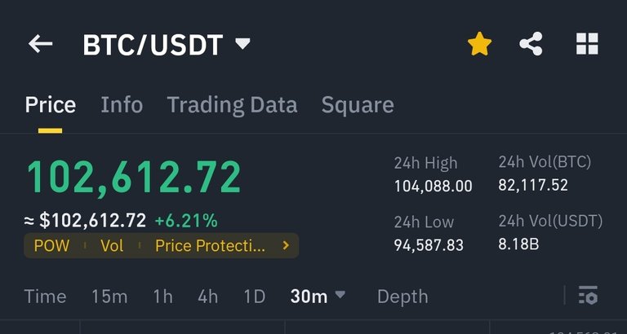The image size is (627, 334).
Task: Open the share icon
Action: click(531, 44)
